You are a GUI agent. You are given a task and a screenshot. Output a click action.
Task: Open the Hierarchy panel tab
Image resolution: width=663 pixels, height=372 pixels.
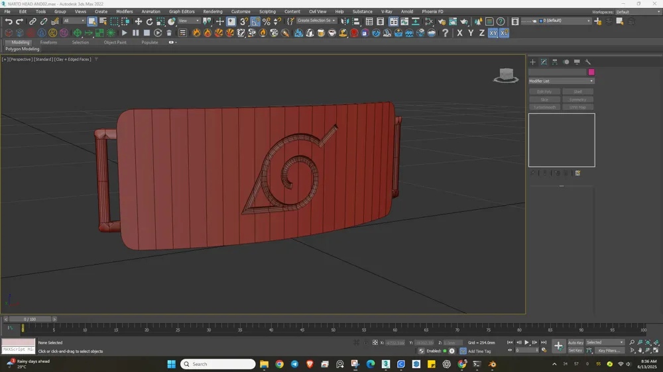pyautogui.click(x=555, y=62)
